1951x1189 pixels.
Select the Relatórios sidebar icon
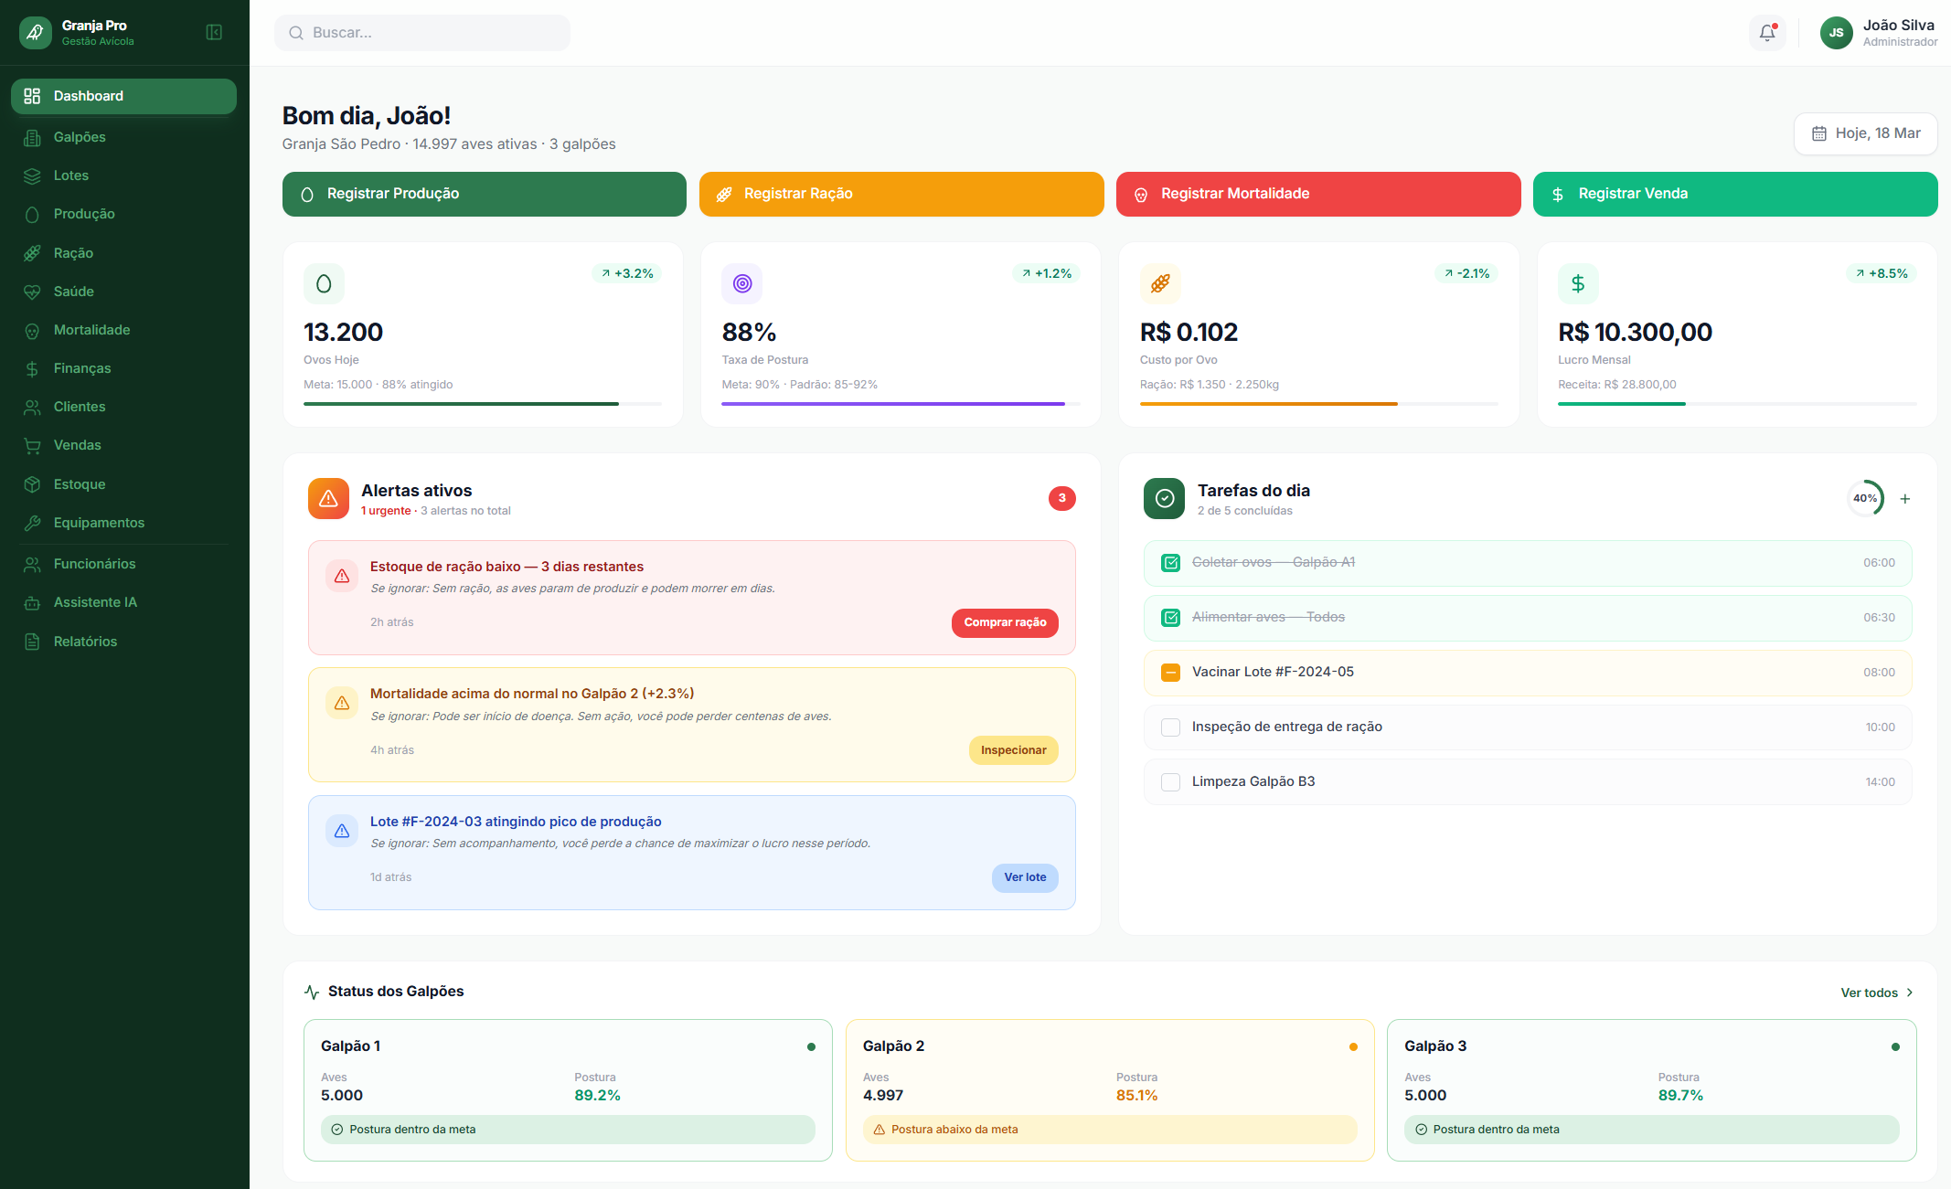[31, 641]
